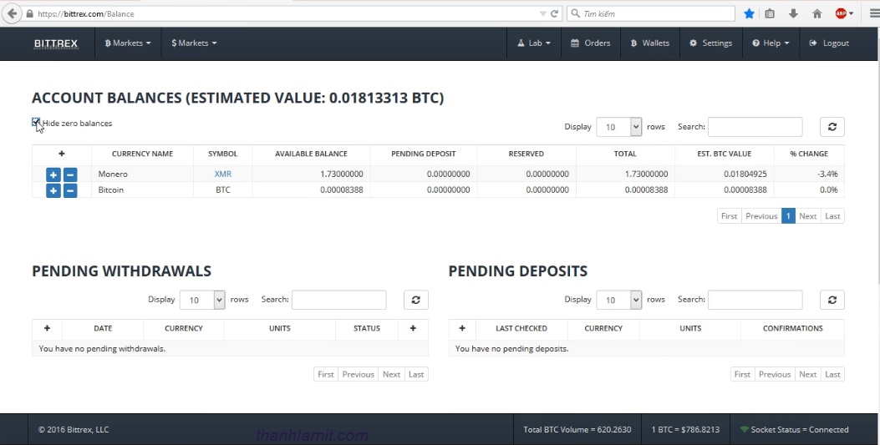
Task: Open the Lab dropdown menu
Action: [534, 43]
